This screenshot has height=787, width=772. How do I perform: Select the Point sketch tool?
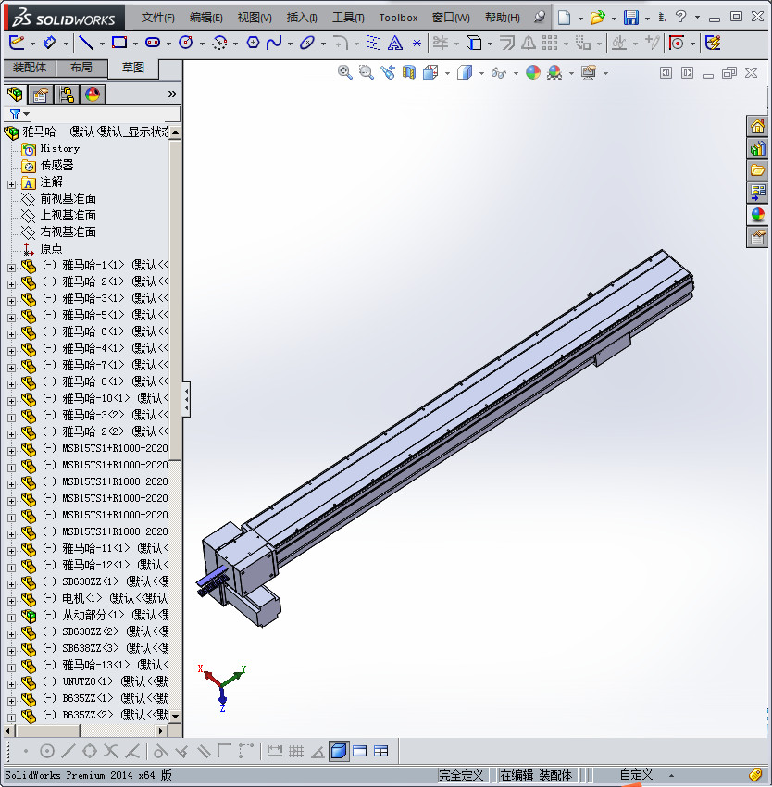[x=417, y=44]
